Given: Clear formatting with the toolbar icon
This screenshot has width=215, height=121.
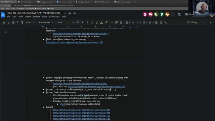Looking at the screenshot, I should [x=166, y=23].
